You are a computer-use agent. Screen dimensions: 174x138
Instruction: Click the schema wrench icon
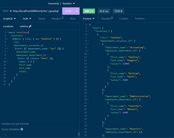coord(30,26)
